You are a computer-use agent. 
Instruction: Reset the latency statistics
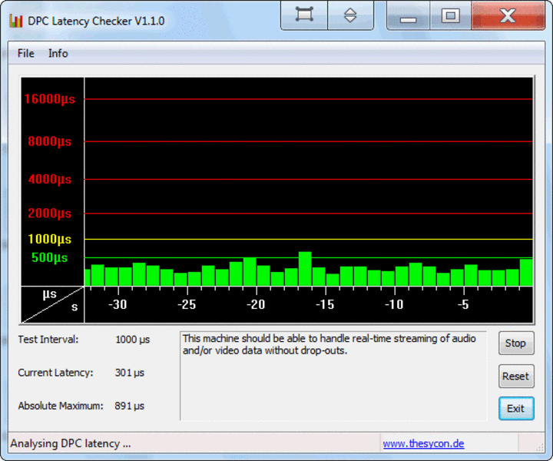[x=516, y=376]
